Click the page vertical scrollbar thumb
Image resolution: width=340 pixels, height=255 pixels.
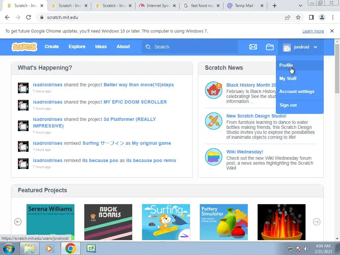(x=337, y=68)
